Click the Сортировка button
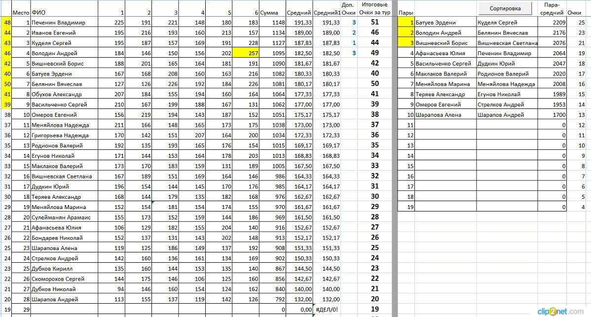This screenshot has width=591, height=317. tap(506, 8)
